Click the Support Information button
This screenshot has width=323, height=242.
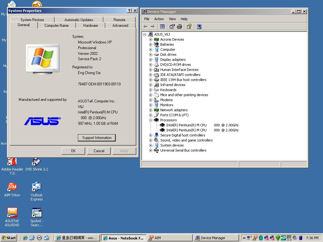97,138
